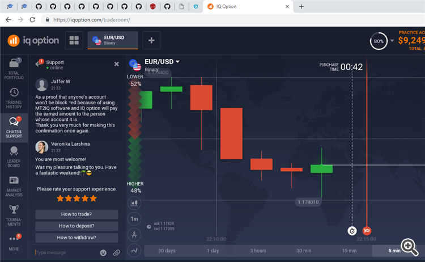The height and width of the screenshot is (262, 425).
Task: Click the How to trade? button
Action: [x=76, y=214]
